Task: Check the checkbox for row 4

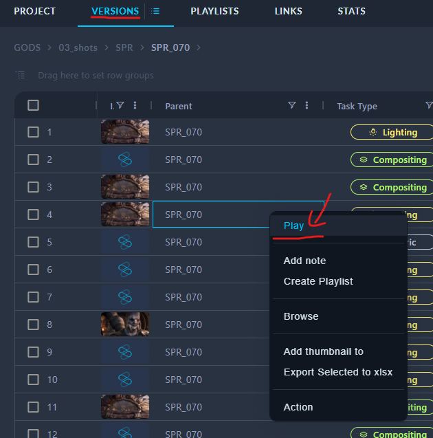Action: coord(33,215)
